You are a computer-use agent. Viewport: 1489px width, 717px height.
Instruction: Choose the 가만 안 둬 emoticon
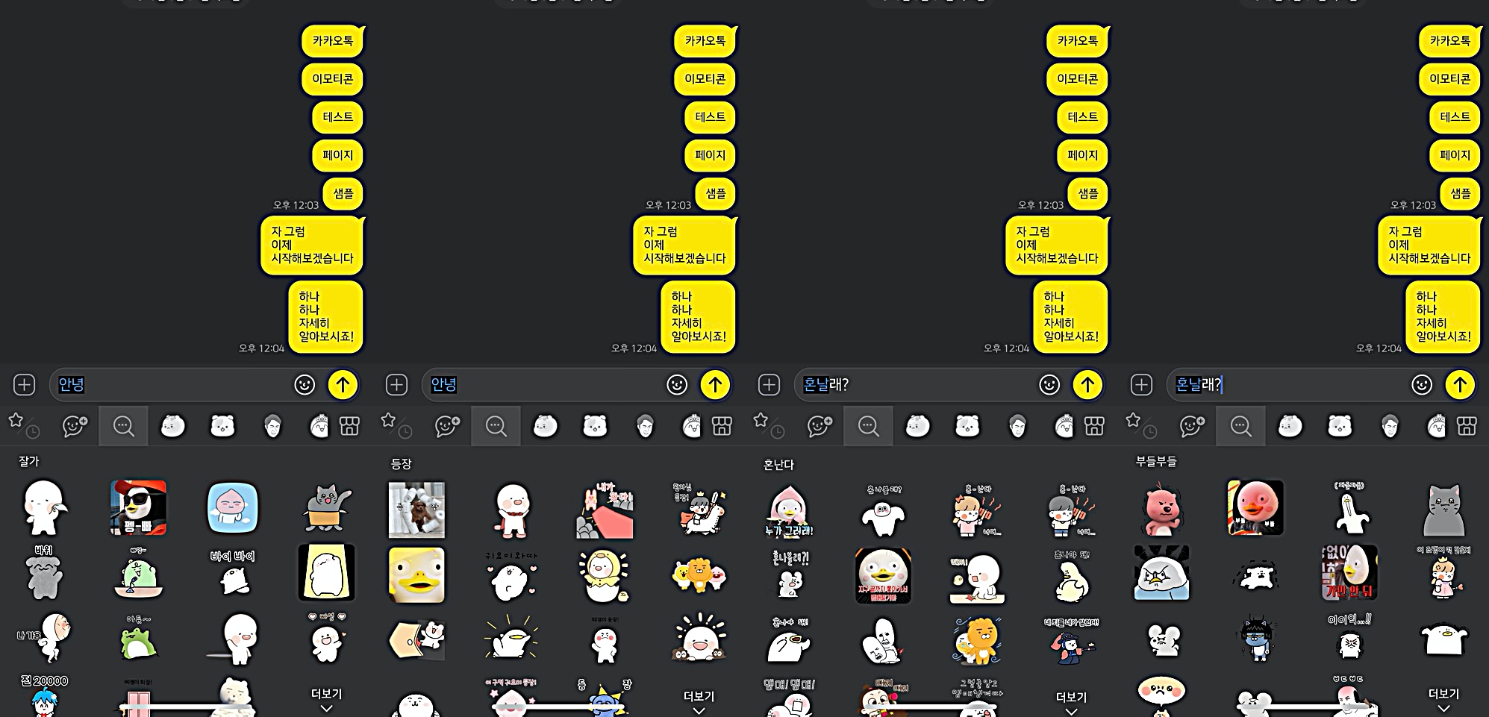1349,572
